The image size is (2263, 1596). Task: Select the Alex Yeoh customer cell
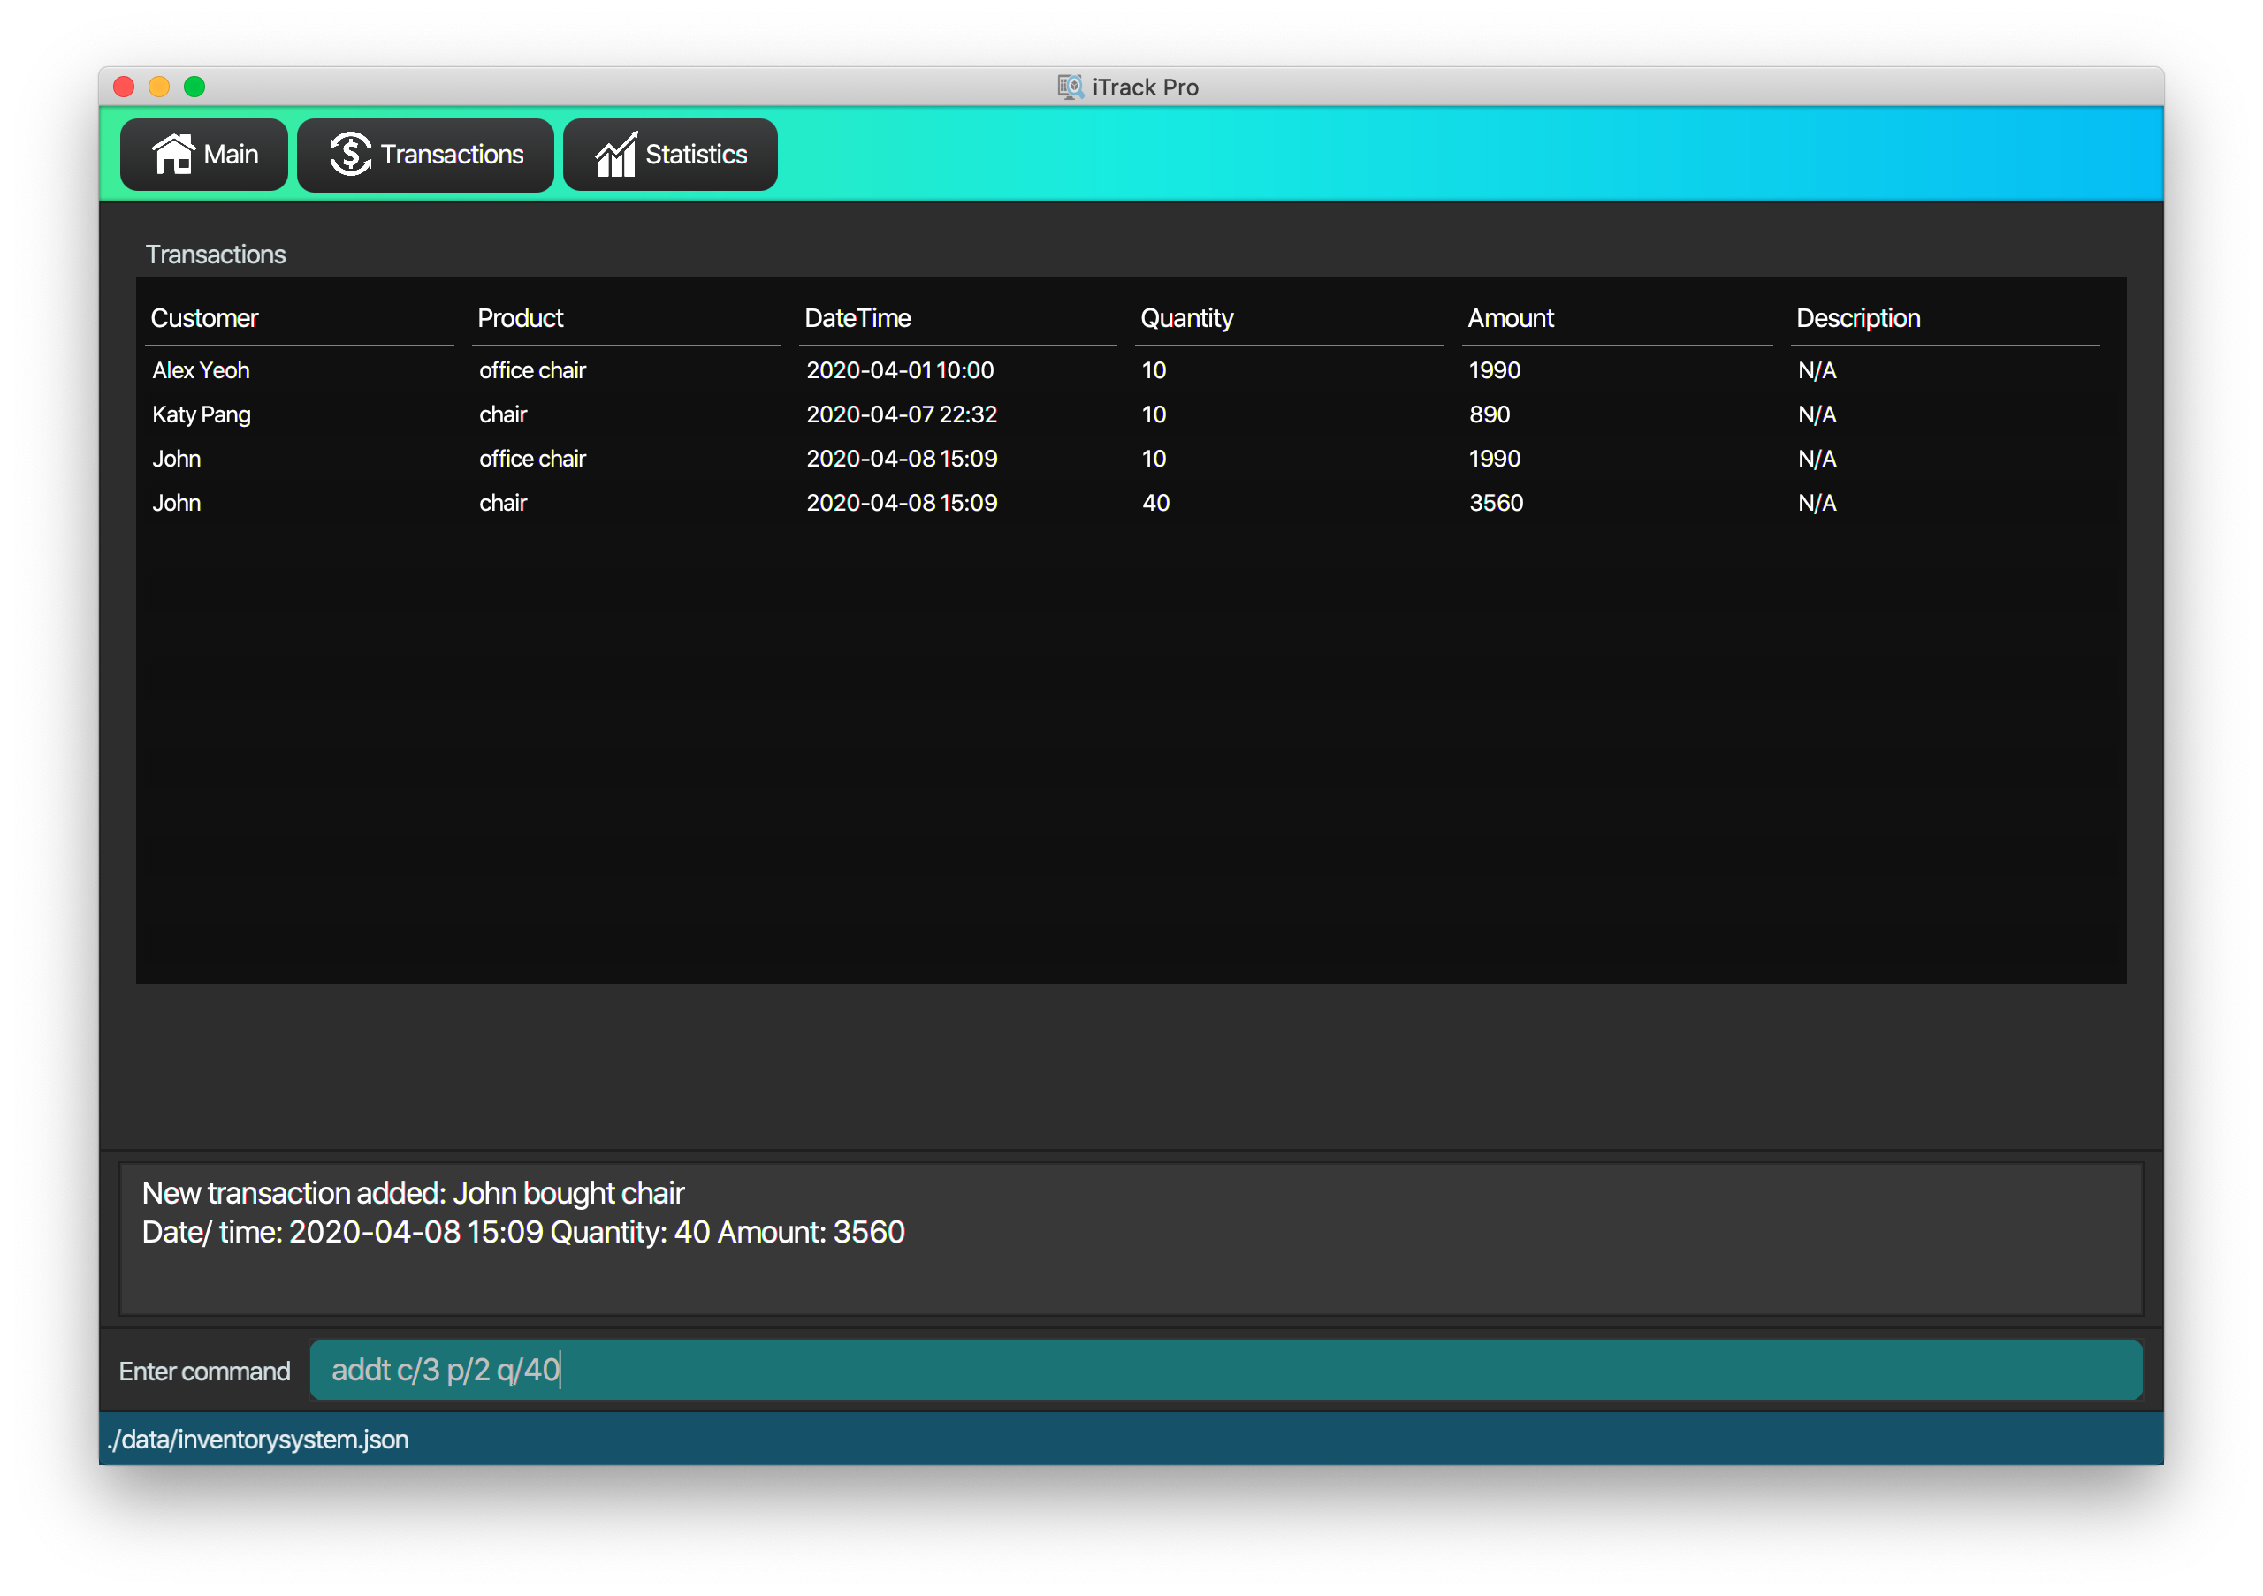click(201, 370)
